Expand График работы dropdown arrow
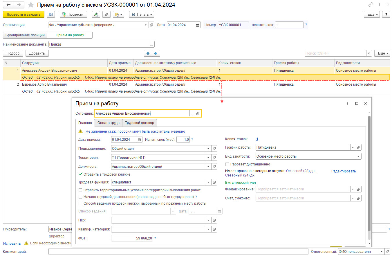The width and height of the screenshot is (392, 256). tap(353, 147)
